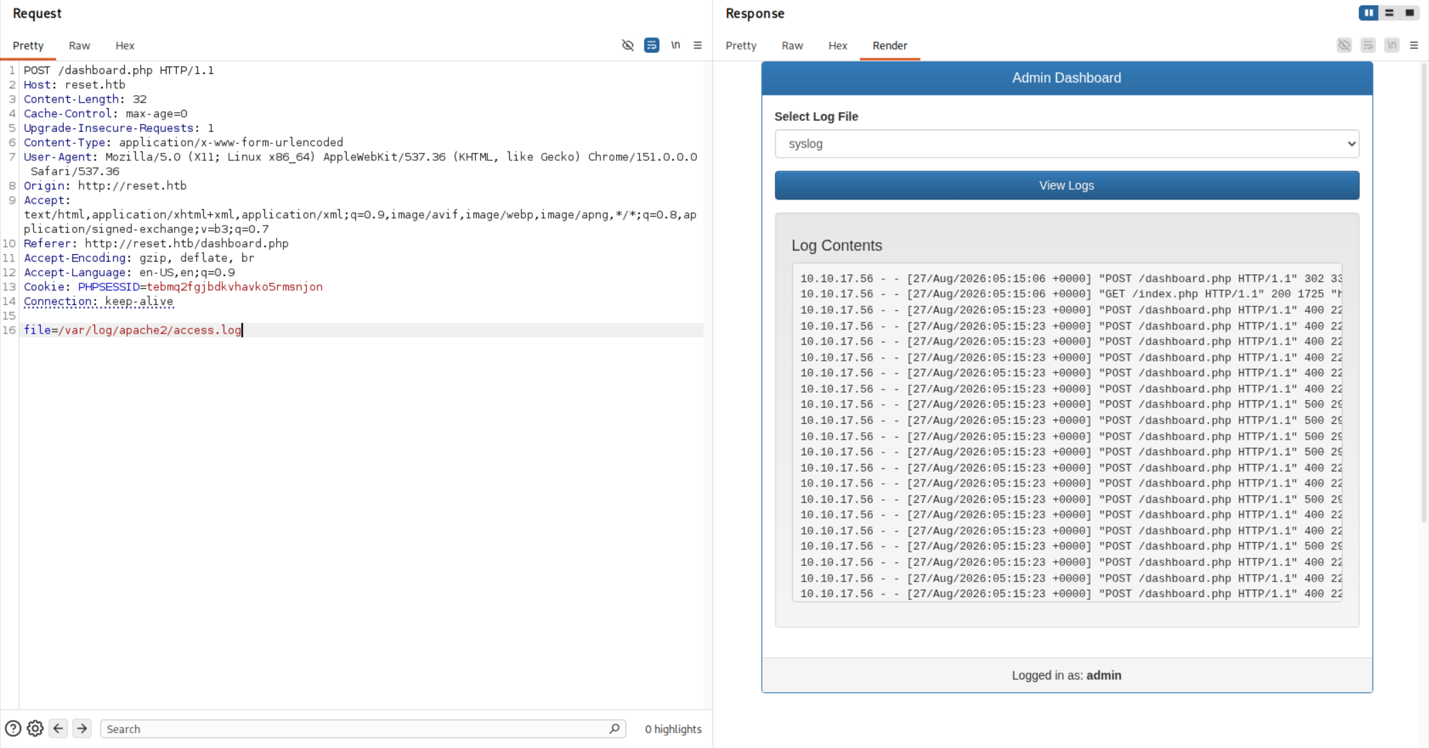Toggle show newline characters in Request

click(x=675, y=46)
